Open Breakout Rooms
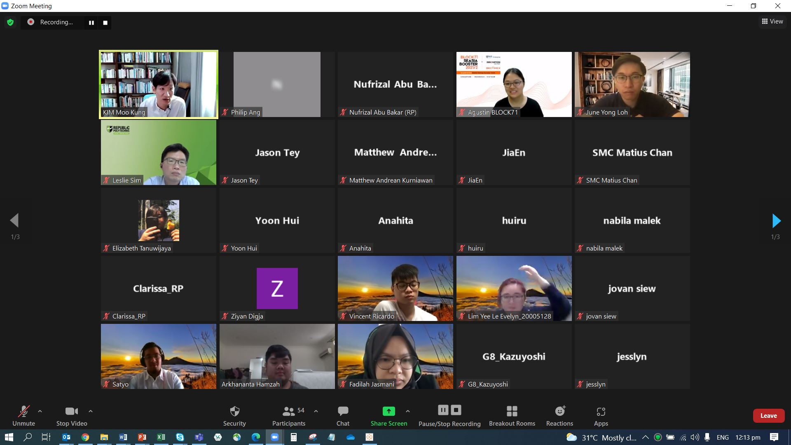The width and height of the screenshot is (791, 445). [x=512, y=415]
